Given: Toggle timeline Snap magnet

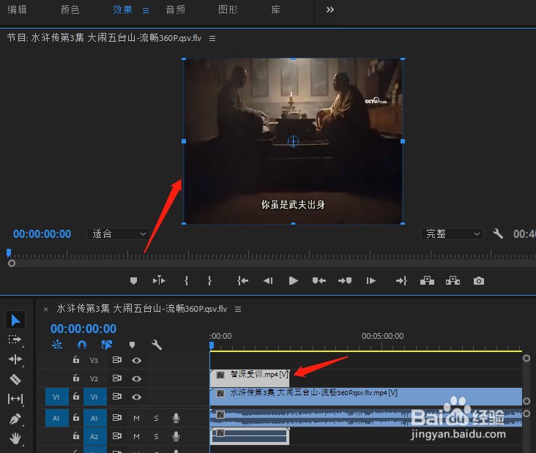Looking at the screenshot, I should pos(82,345).
